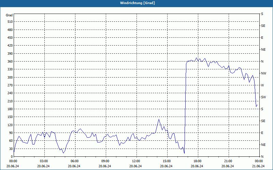The width and height of the screenshot is (273, 170).
Task: Select the S compass label at 180 degrees
Action: click(x=262, y=109)
